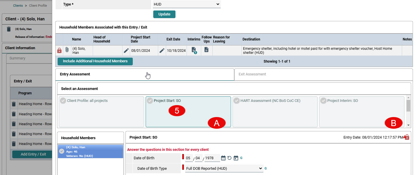Click the Date of Birth month field
415x175 pixels.
[189, 158]
